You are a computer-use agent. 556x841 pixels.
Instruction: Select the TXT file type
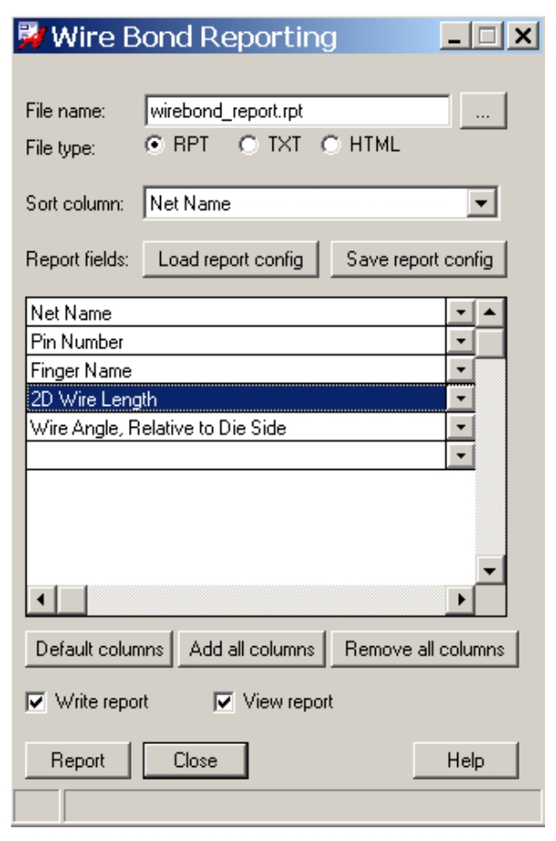pos(248,145)
